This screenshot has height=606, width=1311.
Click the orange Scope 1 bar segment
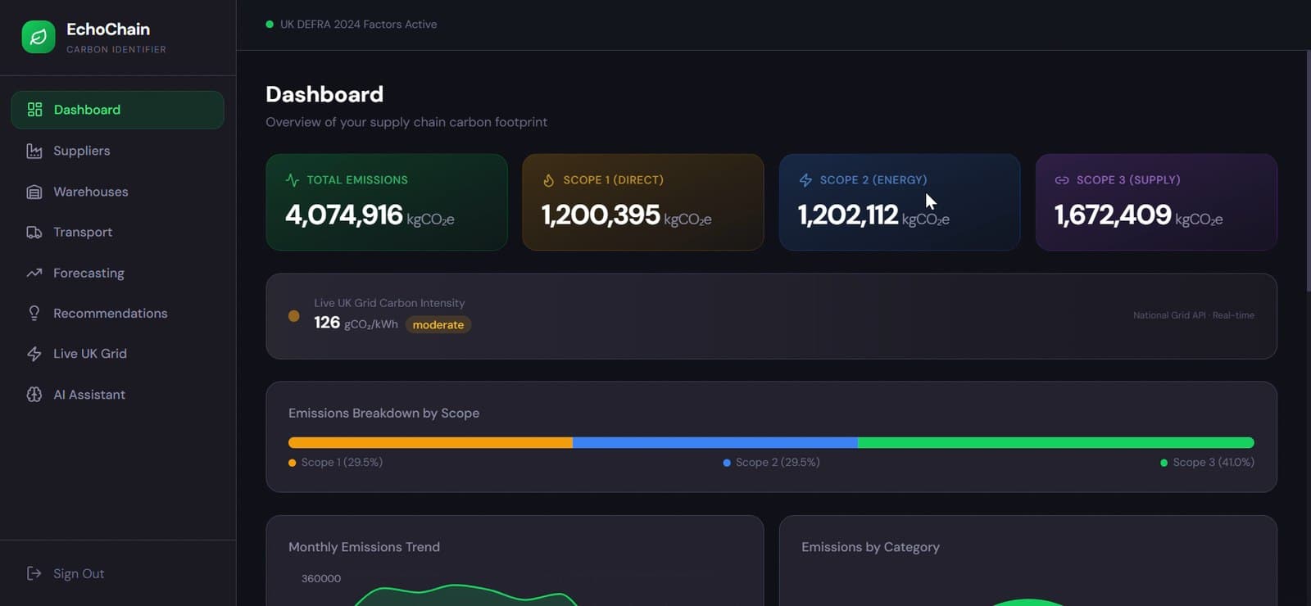click(430, 443)
